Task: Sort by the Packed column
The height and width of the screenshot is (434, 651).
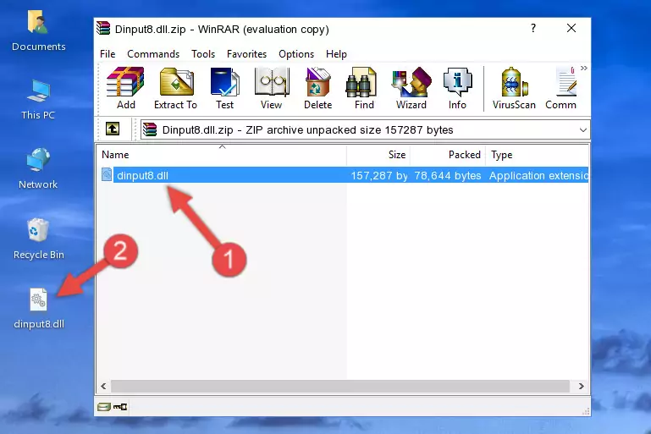Action: coord(448,155)
